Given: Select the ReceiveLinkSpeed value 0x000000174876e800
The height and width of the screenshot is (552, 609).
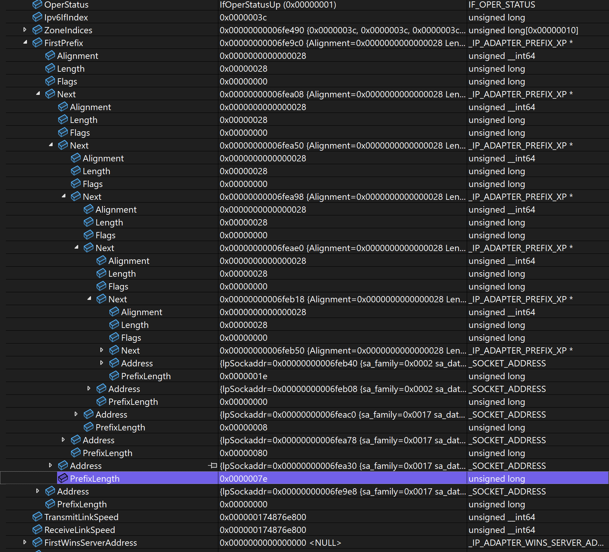Looking at the screenshot, I should 263,530.
